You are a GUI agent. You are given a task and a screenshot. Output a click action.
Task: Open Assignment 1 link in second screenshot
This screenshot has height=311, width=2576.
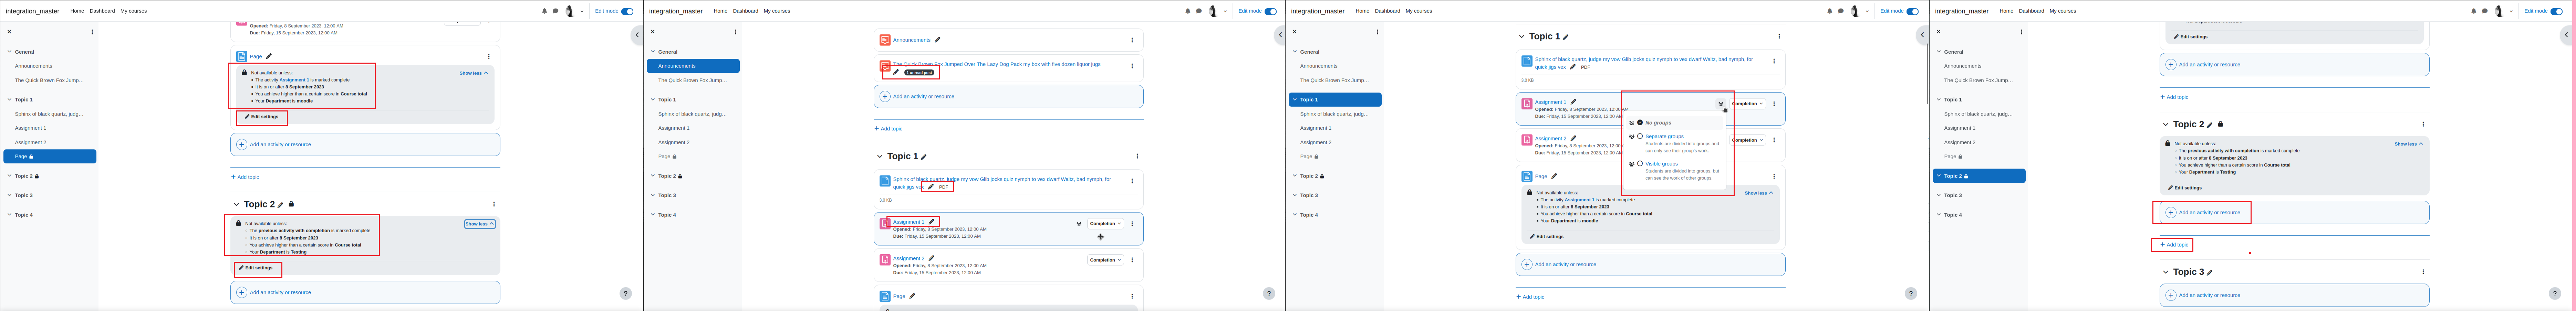[x=909, y=222]
